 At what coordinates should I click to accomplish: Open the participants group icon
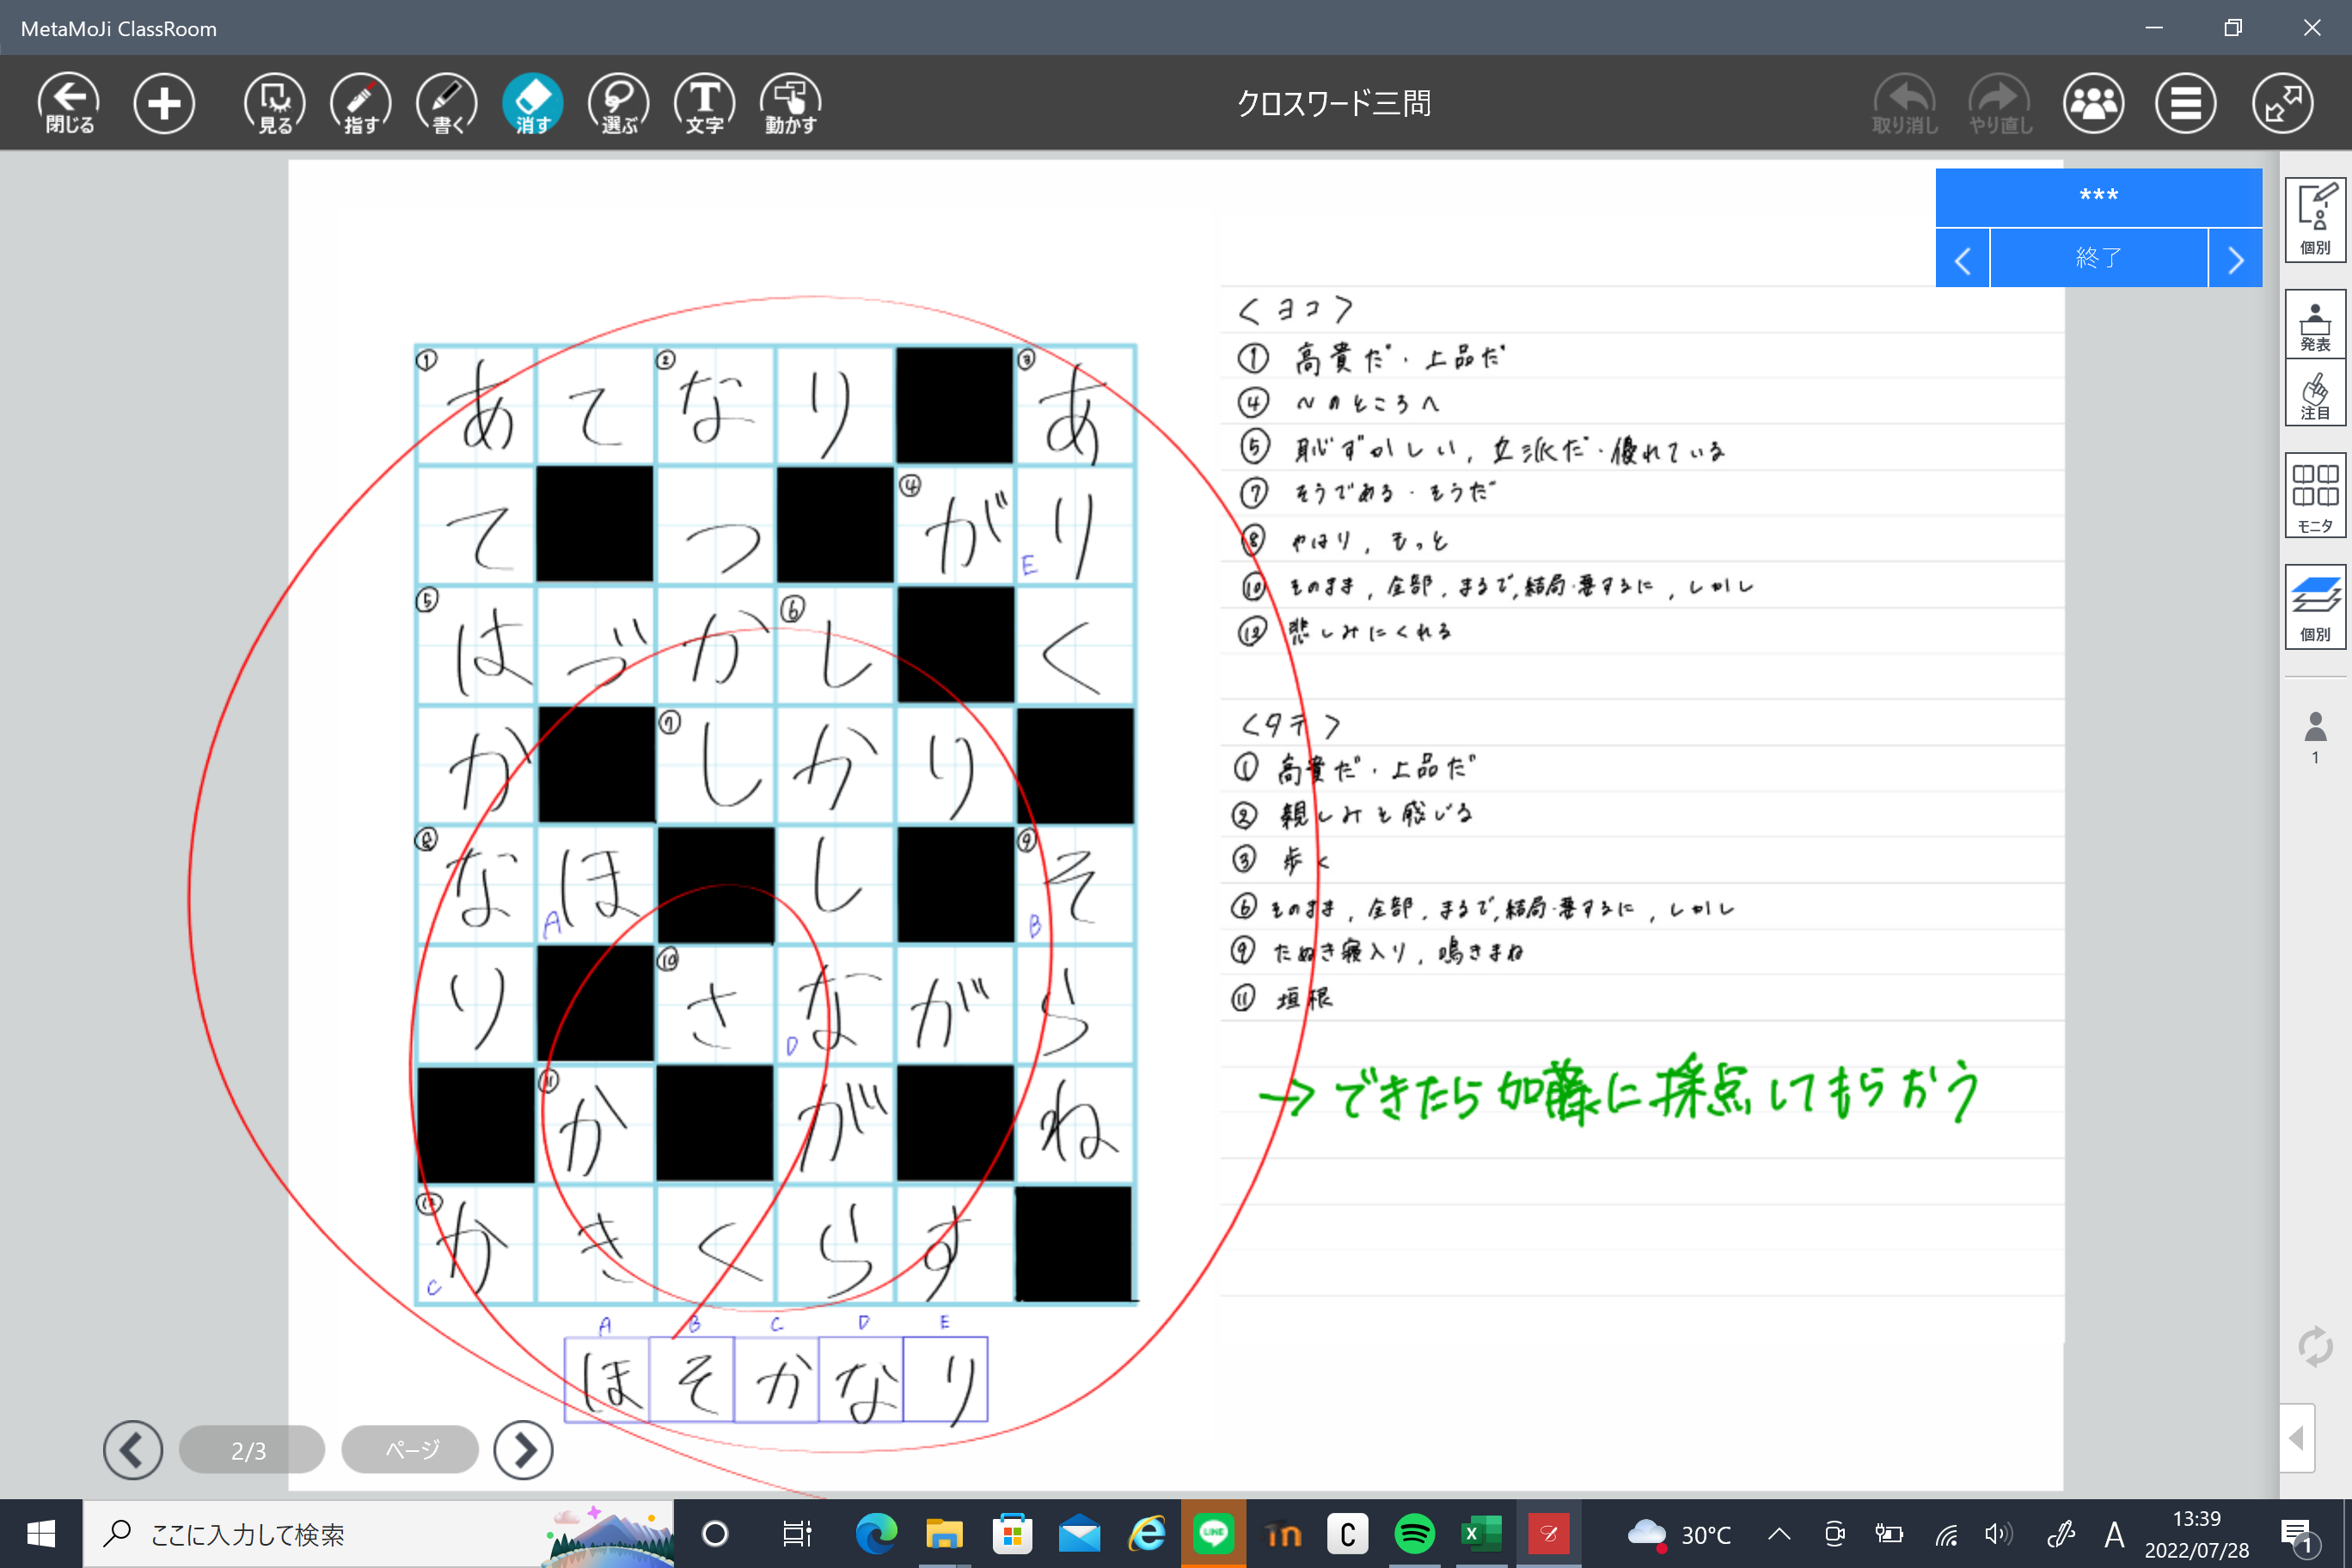2093,102
